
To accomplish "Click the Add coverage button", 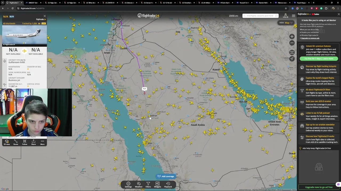I will [x=166, y=176].
